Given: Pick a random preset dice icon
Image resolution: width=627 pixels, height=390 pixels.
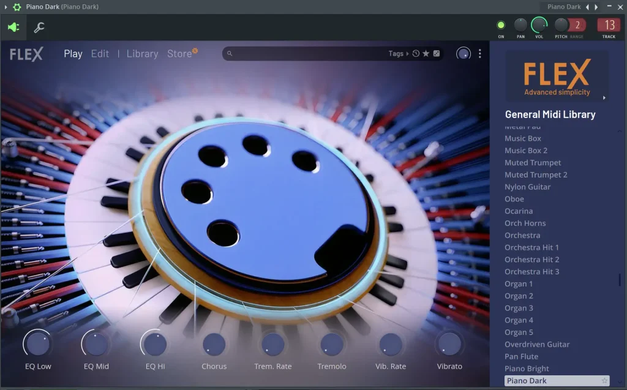Looking at the screenshot, I should click(x=437, y=53).
